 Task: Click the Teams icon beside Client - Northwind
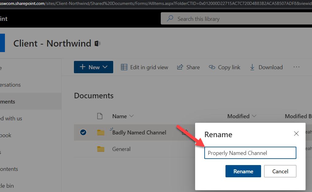(x=98, y=43)
